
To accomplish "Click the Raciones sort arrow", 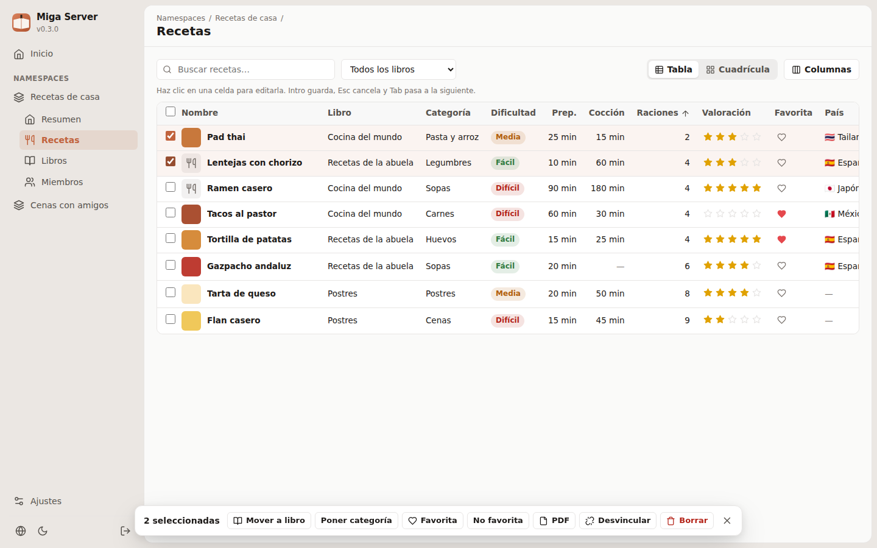I will coord(686,113).
